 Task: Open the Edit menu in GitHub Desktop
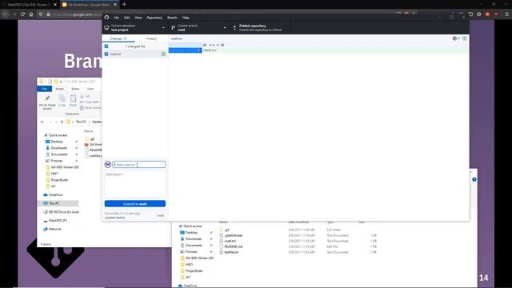coord(126,18)
